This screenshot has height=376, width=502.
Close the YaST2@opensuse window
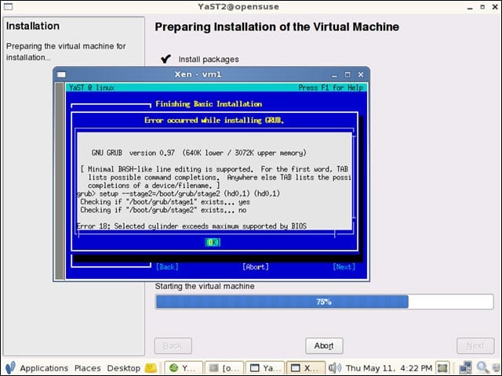(x=495, y=7)
